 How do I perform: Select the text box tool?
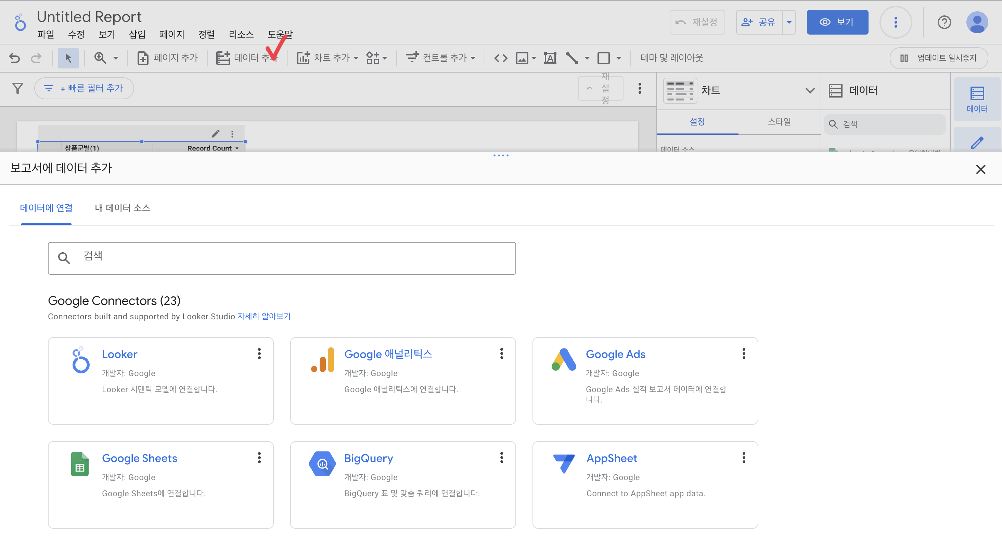(550, 58)
